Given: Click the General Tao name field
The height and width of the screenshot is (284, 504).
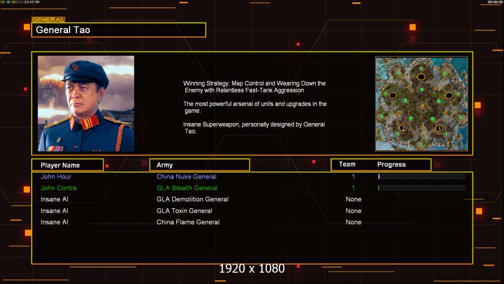Looking at the screenshot, I should pos(119,30).
